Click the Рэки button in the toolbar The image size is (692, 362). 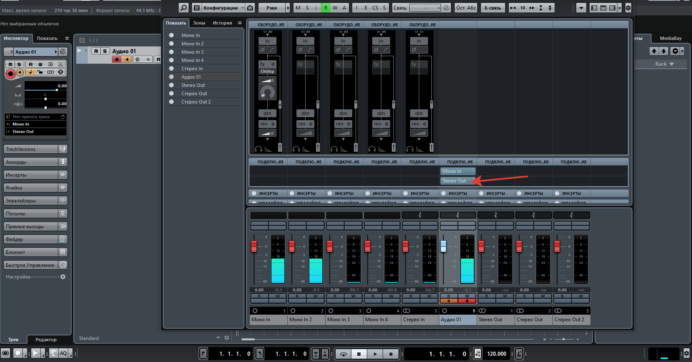(x=271, y=8)
